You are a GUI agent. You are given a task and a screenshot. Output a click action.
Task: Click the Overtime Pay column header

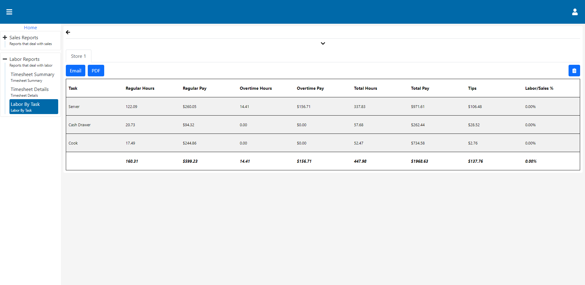310,88
